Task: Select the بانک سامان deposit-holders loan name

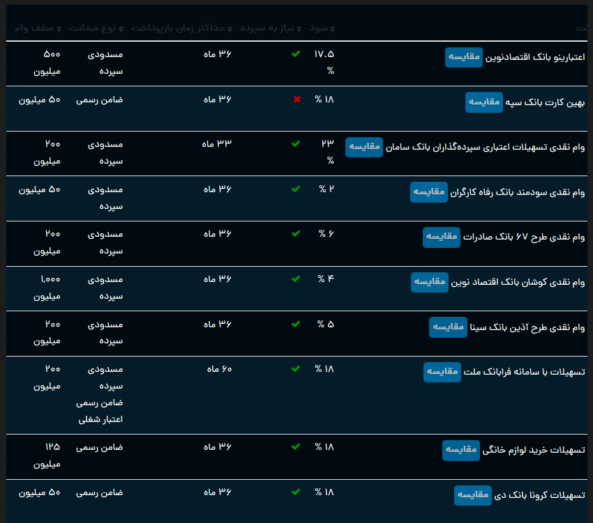Action: tap(486, 147)
